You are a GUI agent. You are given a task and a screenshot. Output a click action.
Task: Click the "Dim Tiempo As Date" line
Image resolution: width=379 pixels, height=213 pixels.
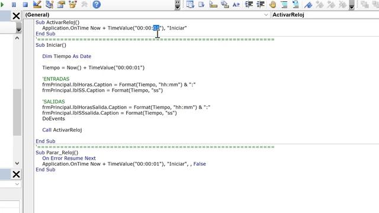point(67,56)
